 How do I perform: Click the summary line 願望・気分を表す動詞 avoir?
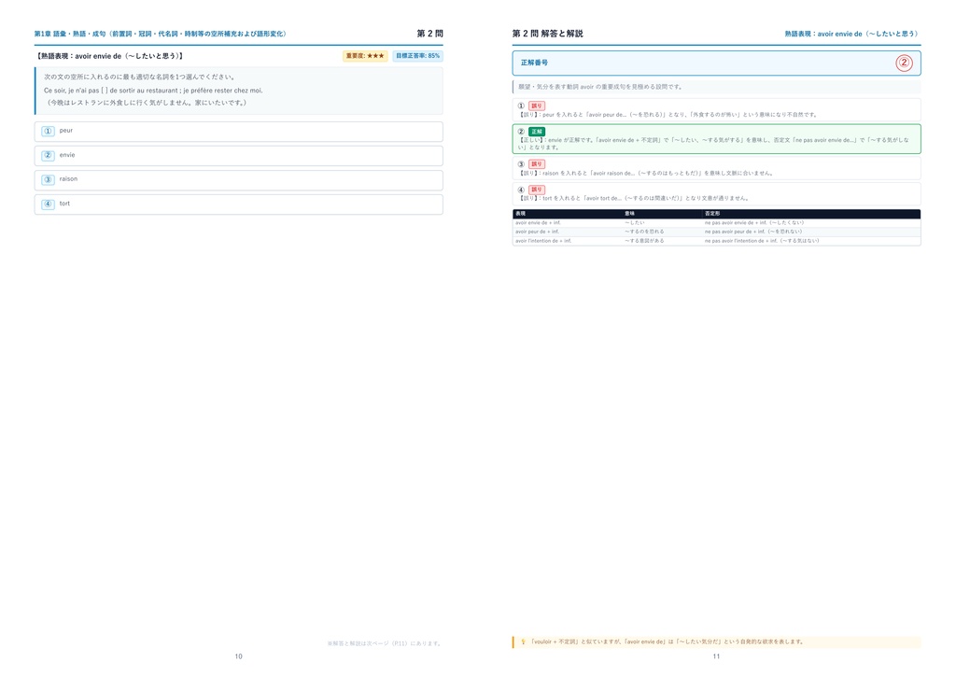(600, 87)
